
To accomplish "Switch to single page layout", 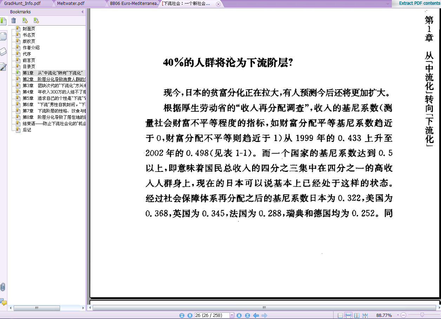I will 340,315.
